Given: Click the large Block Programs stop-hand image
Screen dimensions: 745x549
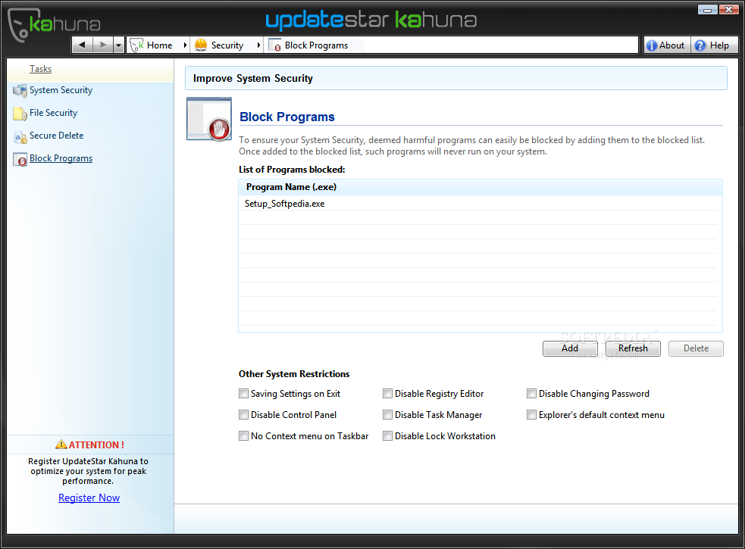Looking at the screenshot, I should coord(209,119).
